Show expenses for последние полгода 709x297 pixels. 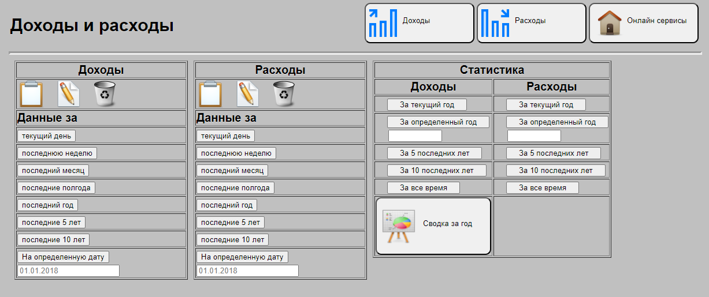pos(235,188)
